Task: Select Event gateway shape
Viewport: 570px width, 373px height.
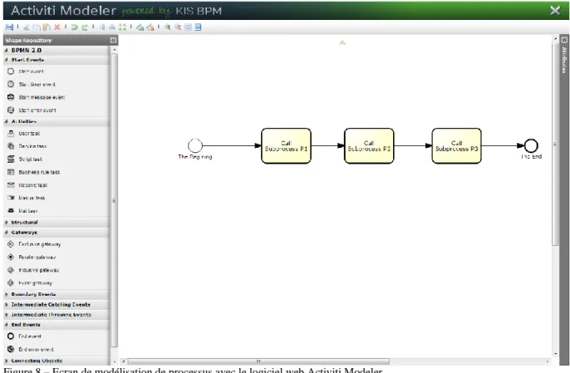Action: tap(30, 282)
